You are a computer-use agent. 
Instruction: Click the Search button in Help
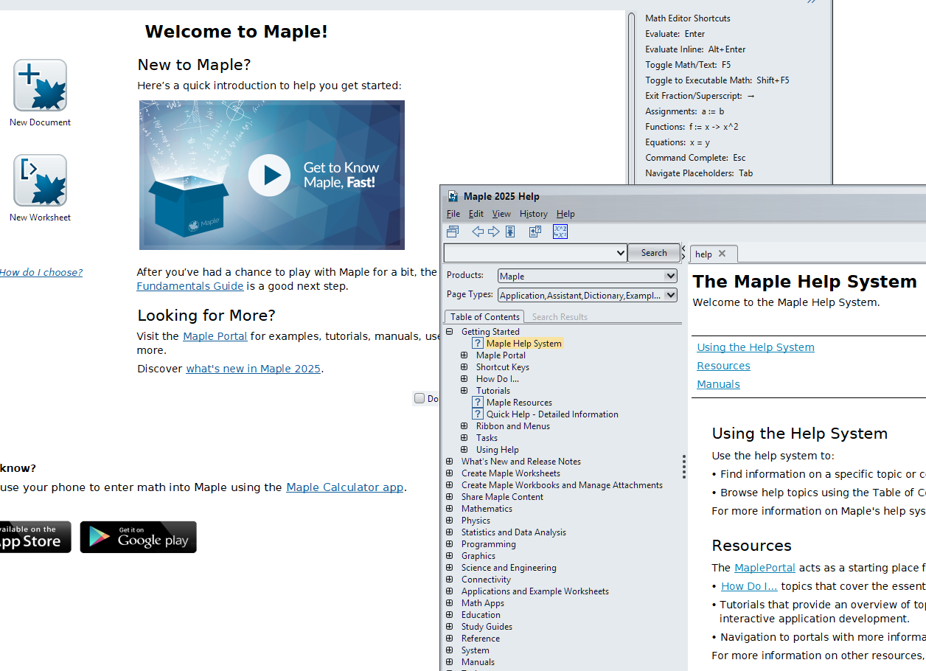click(x=654, y=253)
